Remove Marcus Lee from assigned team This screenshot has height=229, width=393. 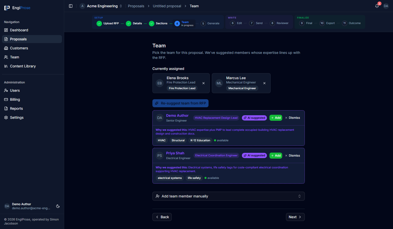point(264,83)
